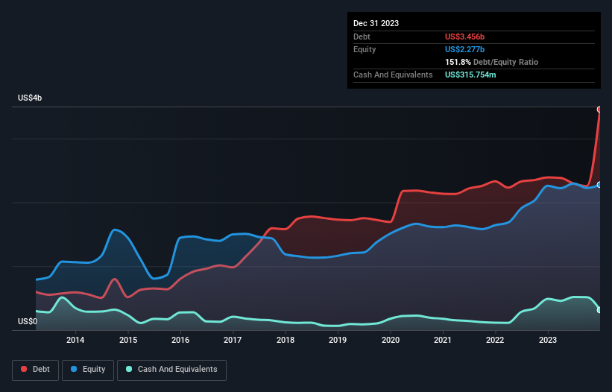612x392 pixels.
Task: Click the 151.8% Debt/Equity Ratio text
Action: coord(491,62)
